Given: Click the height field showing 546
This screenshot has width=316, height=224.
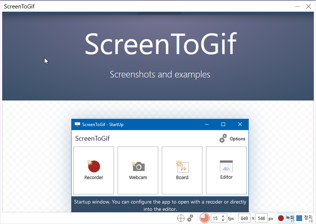Looking at the screenshot, I should point(262,218).
